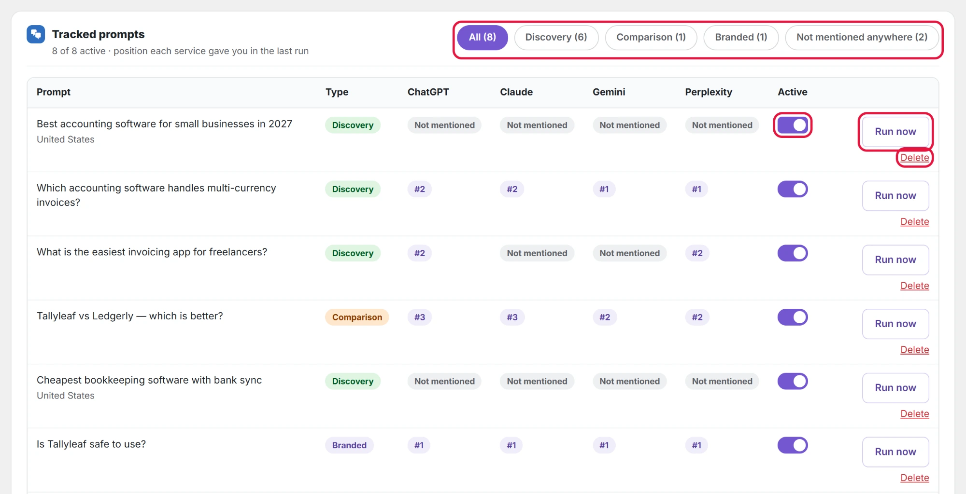
Task: Click ChatGPT #1 rank for Is Tallyleaf safe
Action: (419, 445)
